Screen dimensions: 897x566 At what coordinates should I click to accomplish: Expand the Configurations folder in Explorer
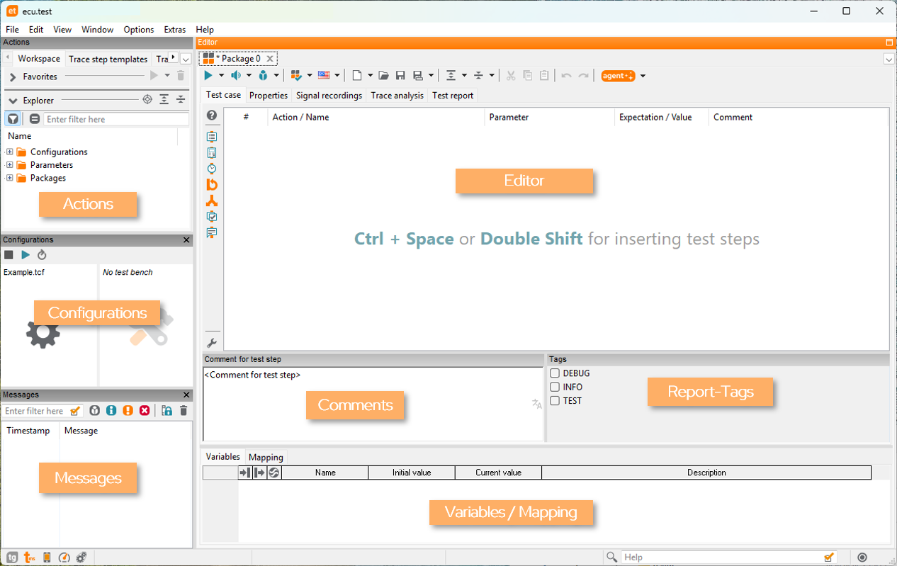pos(9,152)
